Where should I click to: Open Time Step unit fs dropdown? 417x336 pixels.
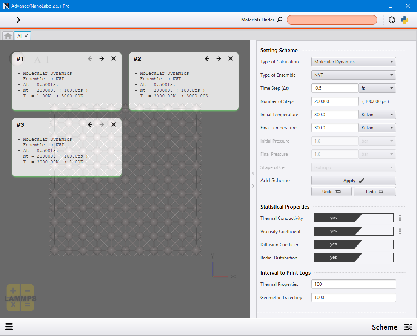(x=377, y=88)
